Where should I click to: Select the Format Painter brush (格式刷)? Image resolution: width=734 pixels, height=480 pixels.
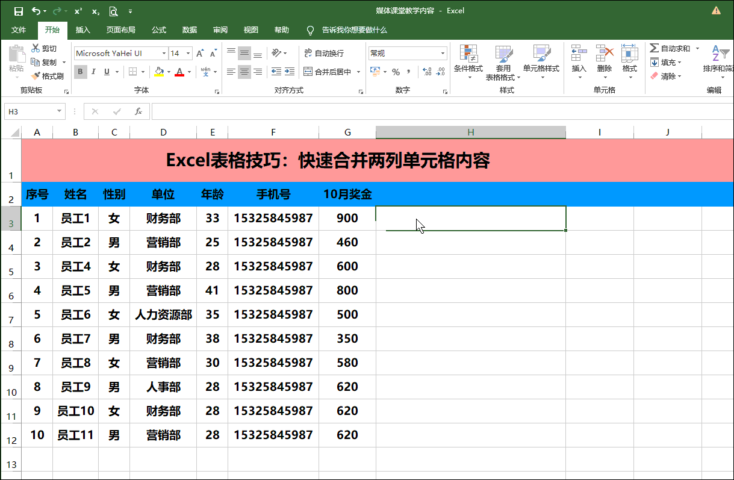click(x=47, y=76)
